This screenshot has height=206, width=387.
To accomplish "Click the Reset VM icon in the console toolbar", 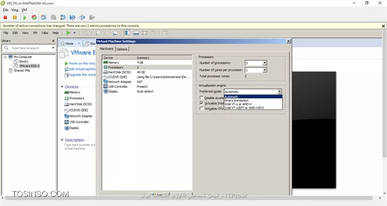I will (x=34, y=17).
